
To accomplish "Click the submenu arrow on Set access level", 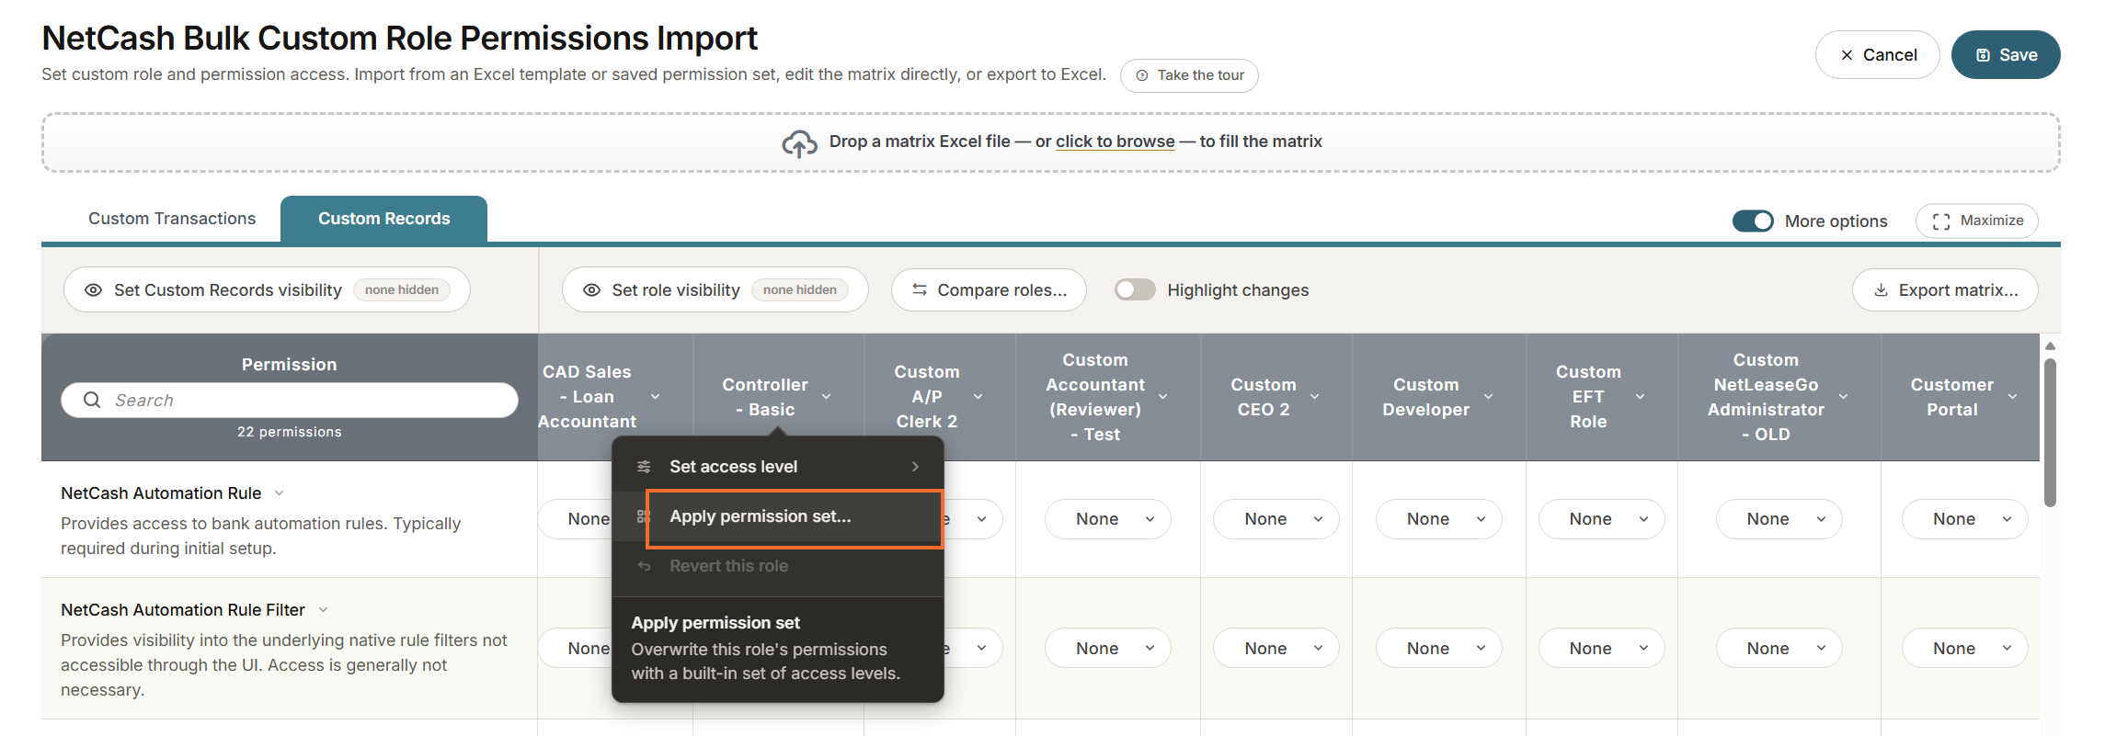I will pyautogui.click(x=915, y=467).
